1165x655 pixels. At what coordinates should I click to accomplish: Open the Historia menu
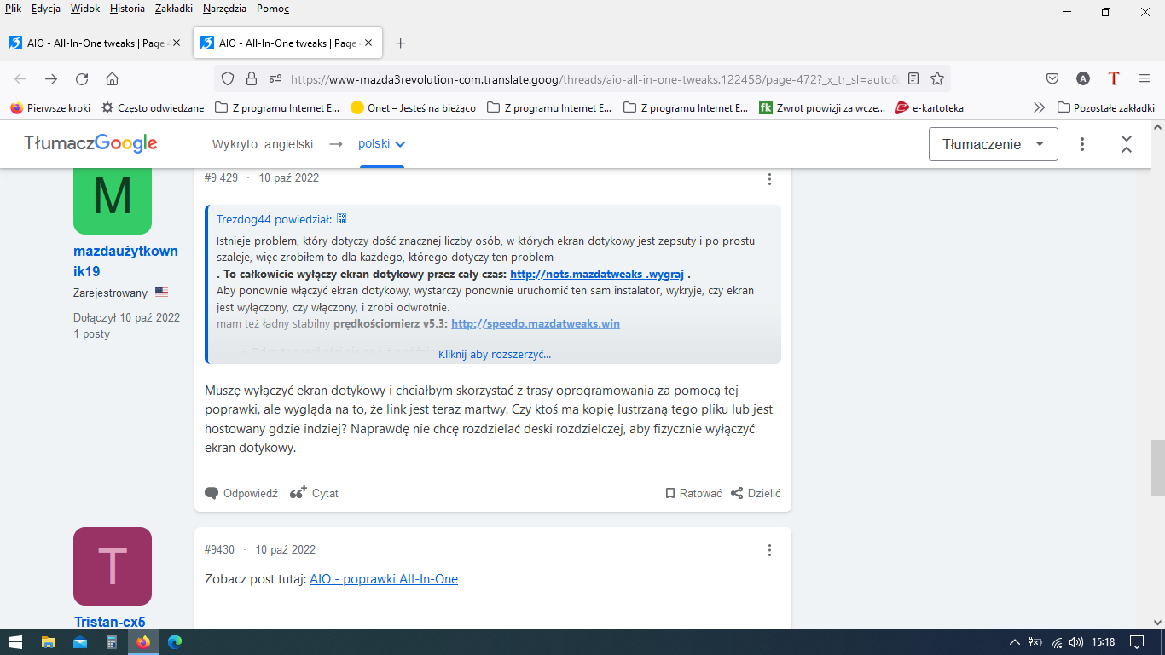[127, 9]
